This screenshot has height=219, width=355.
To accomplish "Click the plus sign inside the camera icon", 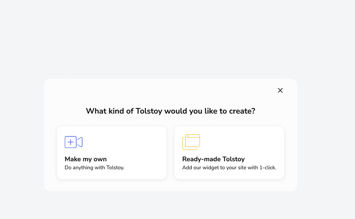I will click(71, 142).
